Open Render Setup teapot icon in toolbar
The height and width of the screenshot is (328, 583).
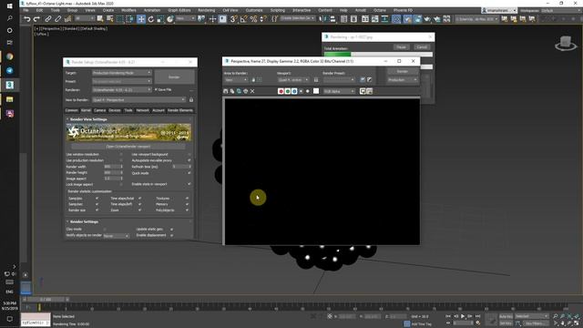[x=407, y=19]
